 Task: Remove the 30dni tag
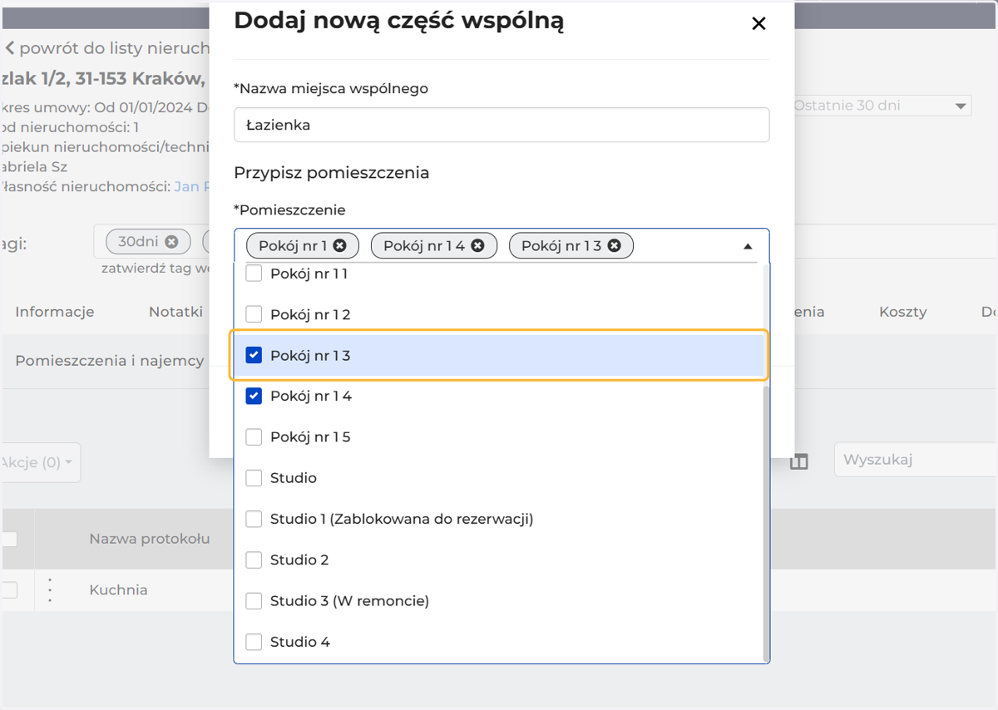[x=171, y=242]
